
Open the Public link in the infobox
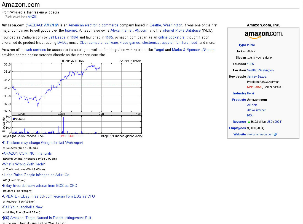(251, 45)
